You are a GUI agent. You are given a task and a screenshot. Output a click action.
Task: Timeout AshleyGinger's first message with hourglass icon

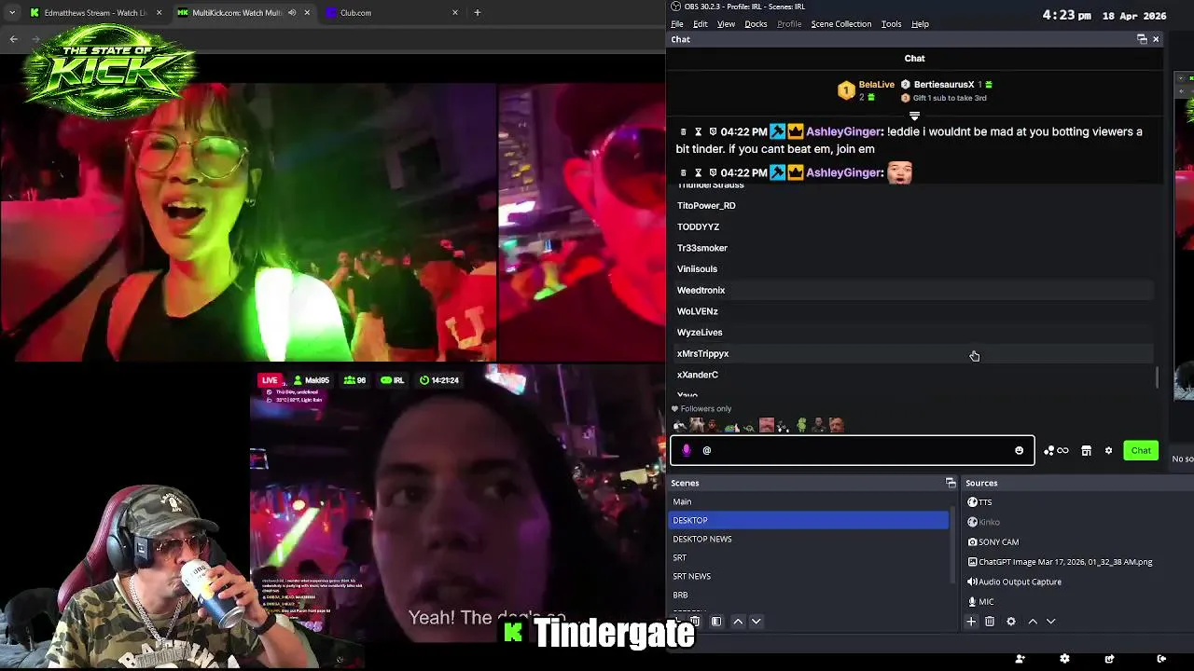[698, 132]
